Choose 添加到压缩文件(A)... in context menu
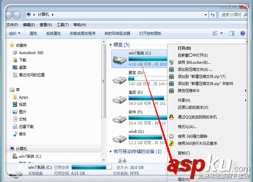Screen dimensions: 253x182 [195, 69]
